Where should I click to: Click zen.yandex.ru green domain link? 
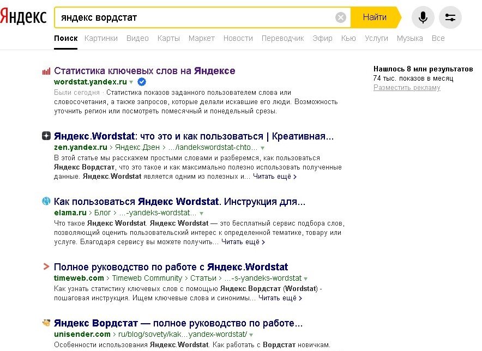click(81, 147)
